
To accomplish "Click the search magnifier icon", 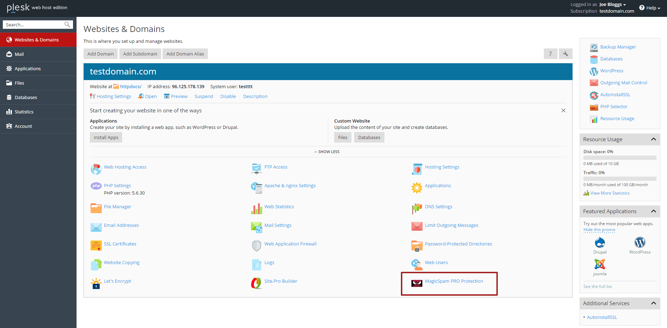I will pyautogui.click(x=67, y=25).
